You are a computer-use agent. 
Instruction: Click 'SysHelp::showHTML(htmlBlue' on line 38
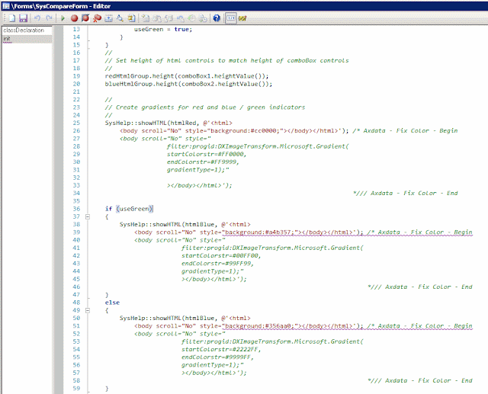click(x=167, y=225)
